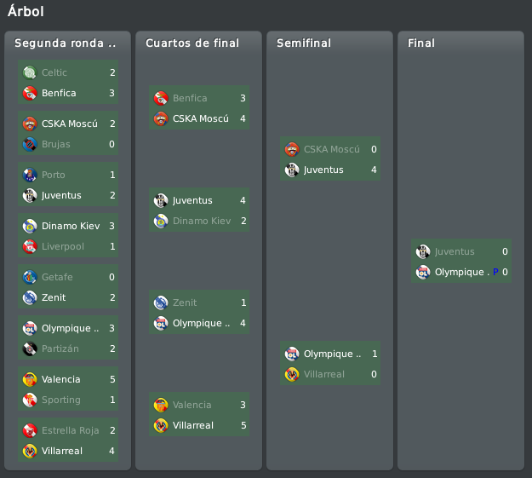Click the Segunda ronda column header
Image resolution: width=532 pixels, height=478 pixels.
coord(66,43)
